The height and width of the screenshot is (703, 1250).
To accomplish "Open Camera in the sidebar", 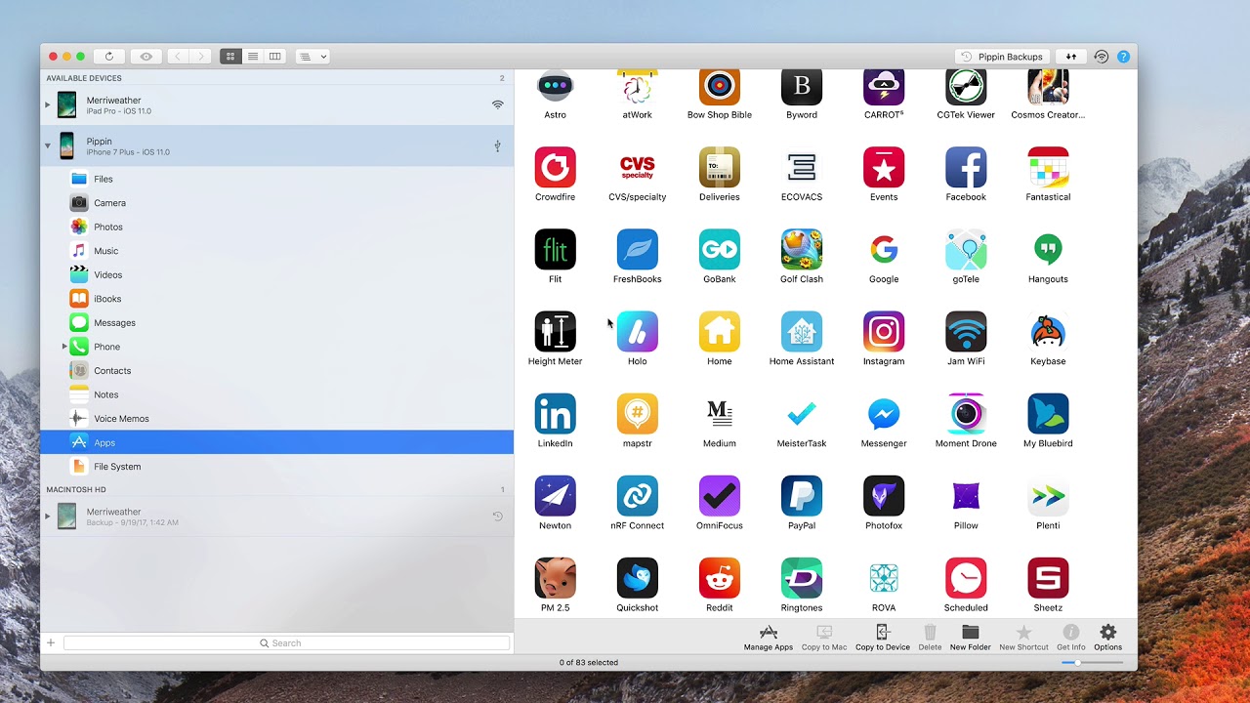I will pyautogui.click(x=277, y=203).
